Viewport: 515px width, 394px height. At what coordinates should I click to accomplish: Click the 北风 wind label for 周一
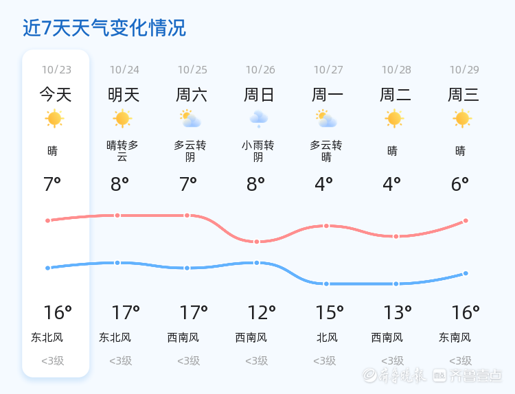pos(327,338)
